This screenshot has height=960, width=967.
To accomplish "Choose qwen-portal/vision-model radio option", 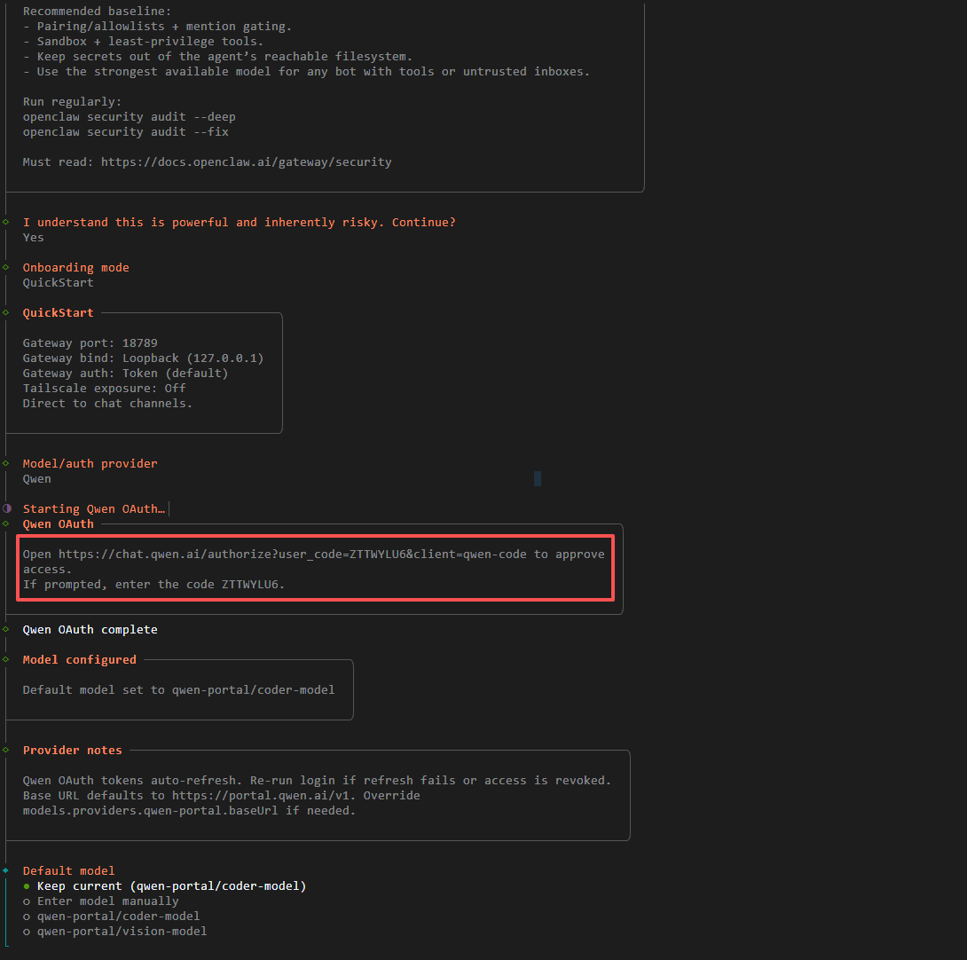I will (115, 931).
